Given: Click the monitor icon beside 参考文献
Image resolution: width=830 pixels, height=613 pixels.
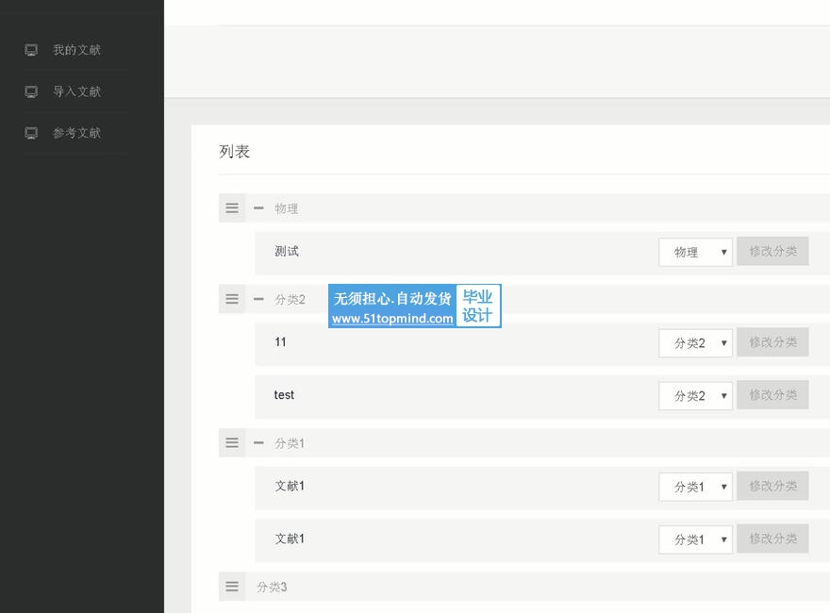Looking at the screenshot, I should [x=31, y=133].
